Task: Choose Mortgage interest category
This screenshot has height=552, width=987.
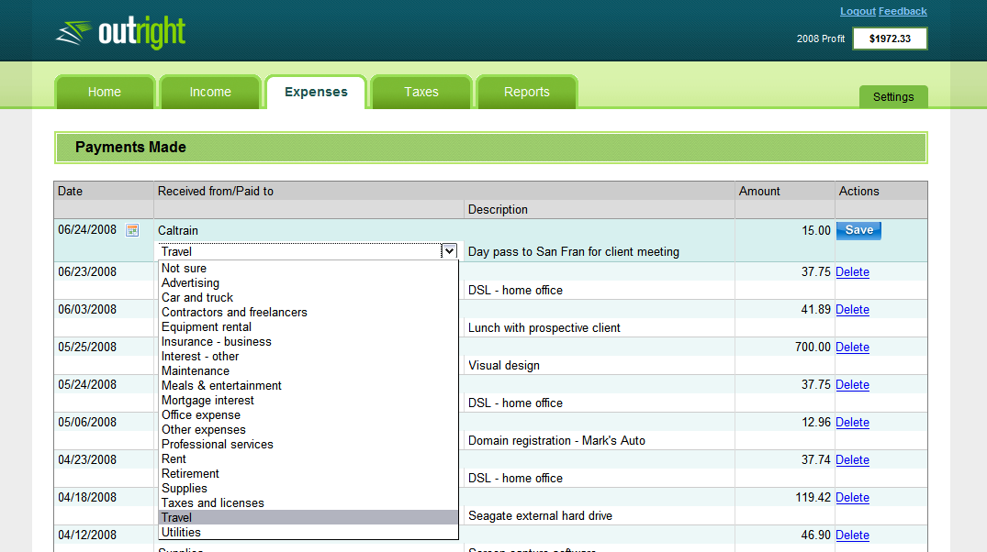Action: (x=308, y=401)
